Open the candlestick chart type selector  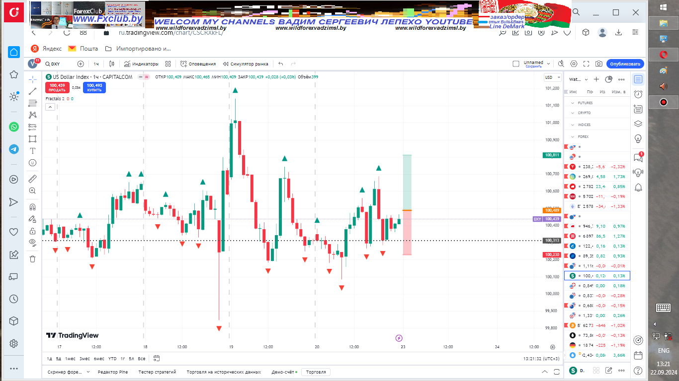tap(112, 64)
